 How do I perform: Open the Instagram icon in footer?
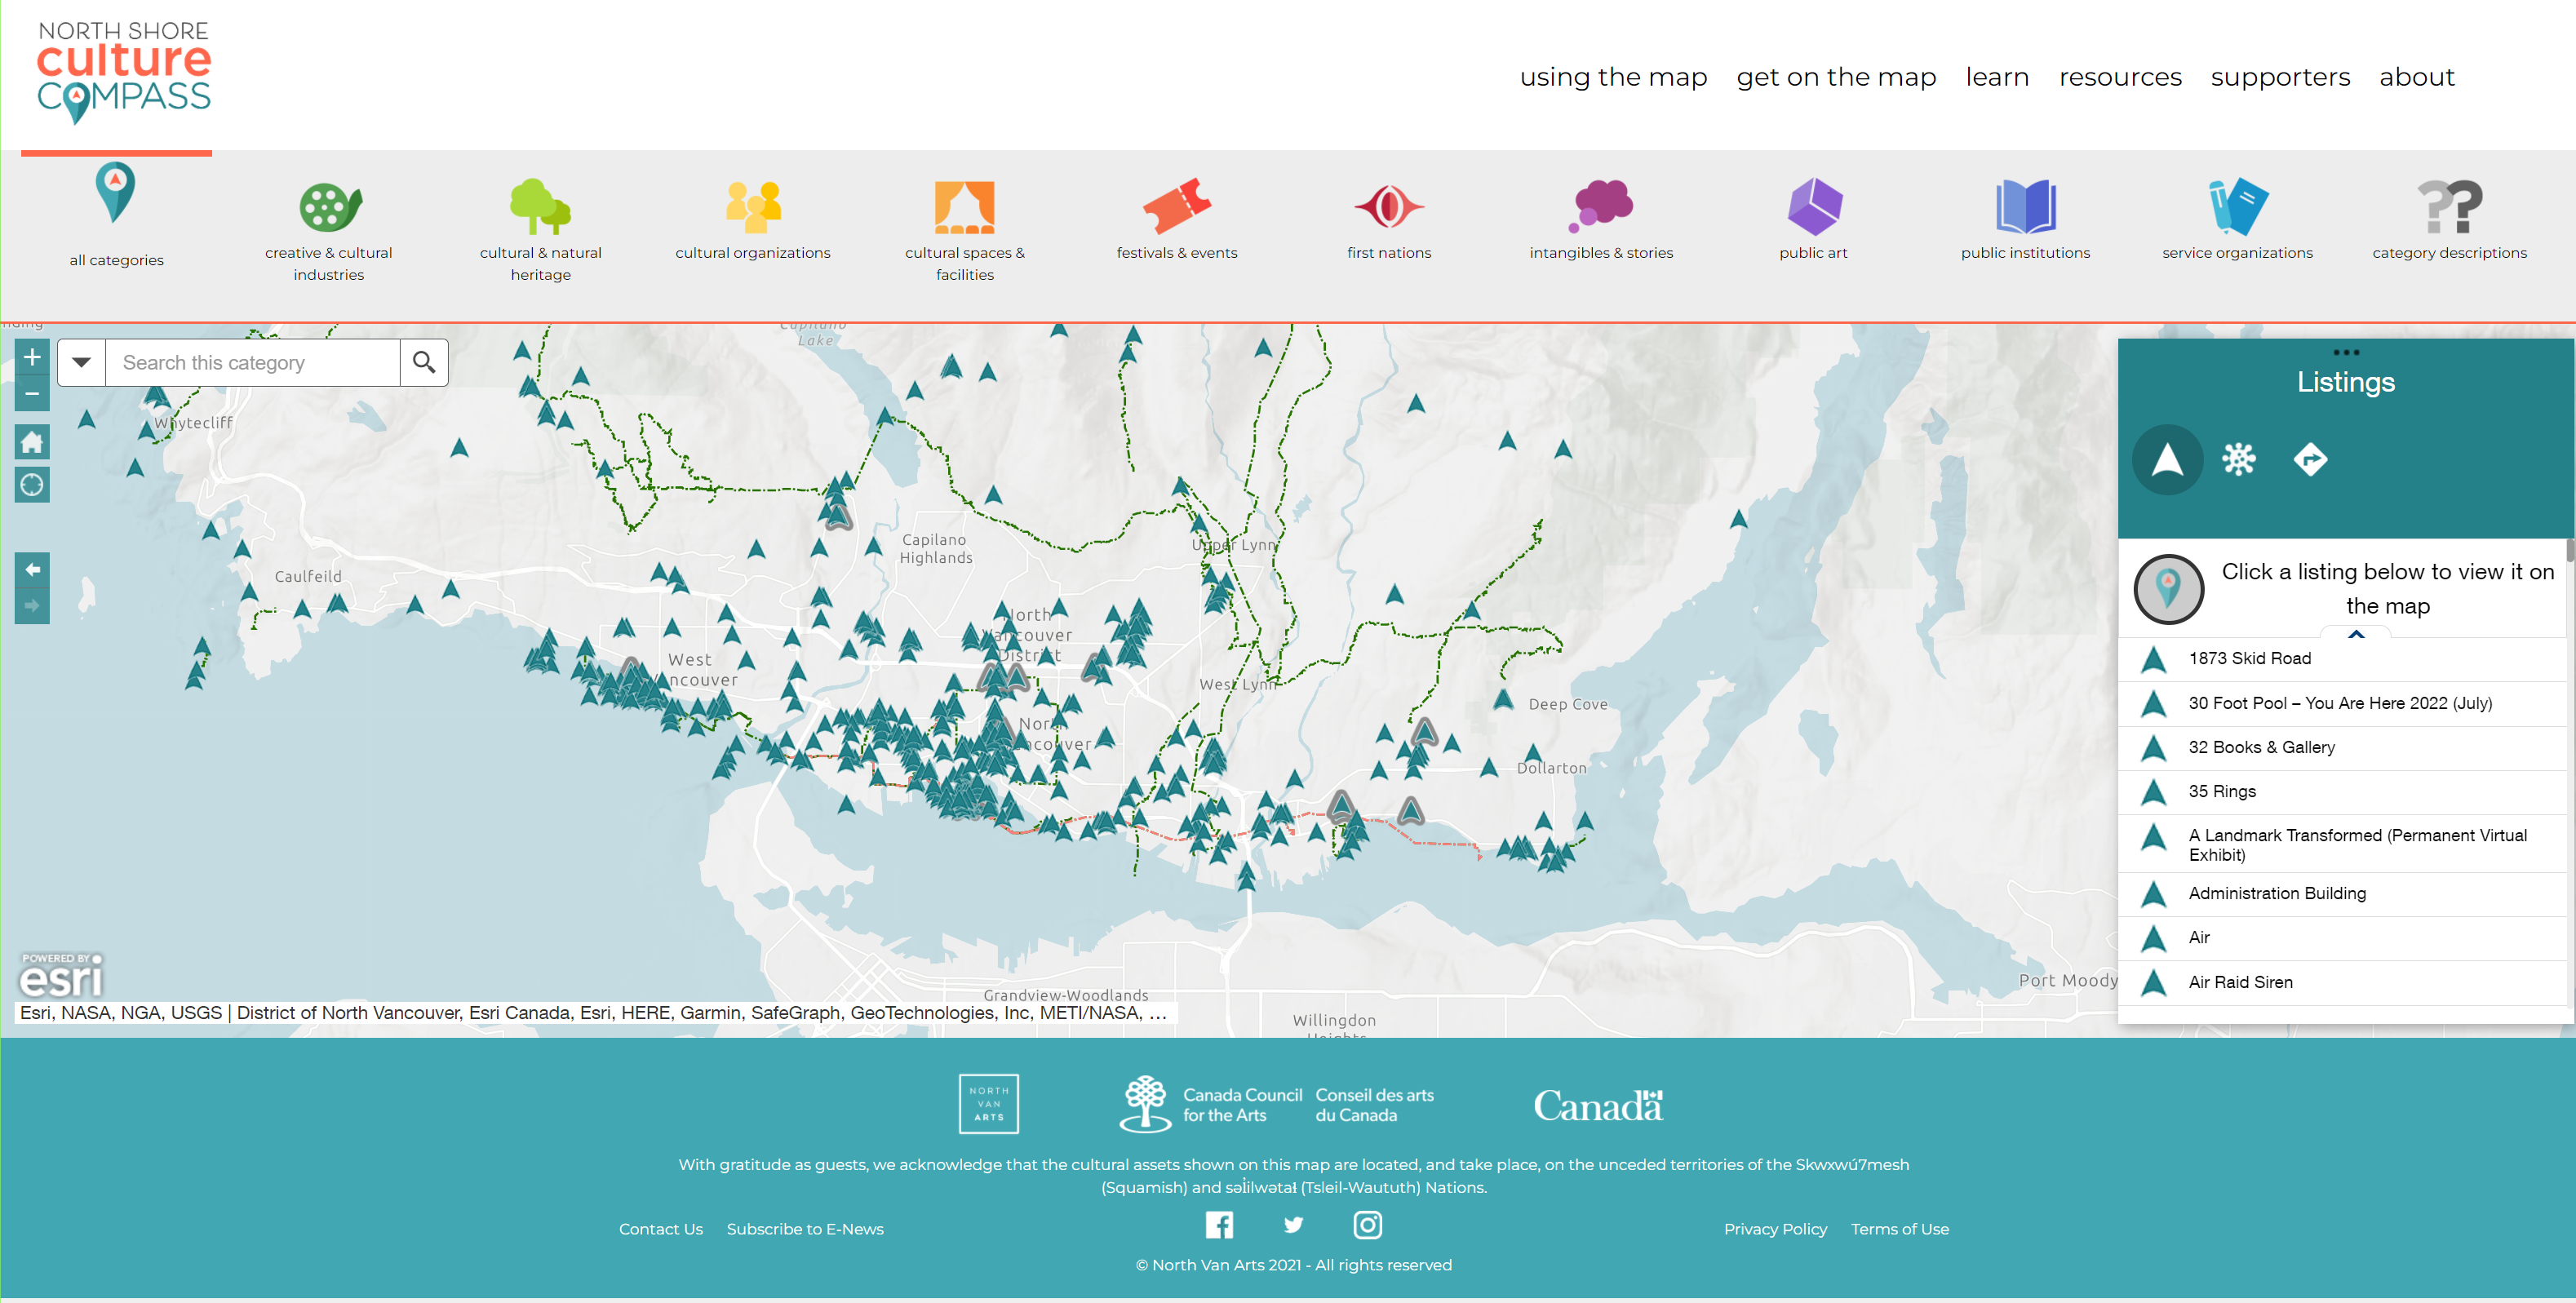pyautogui.click(x=1367, y=1225)
